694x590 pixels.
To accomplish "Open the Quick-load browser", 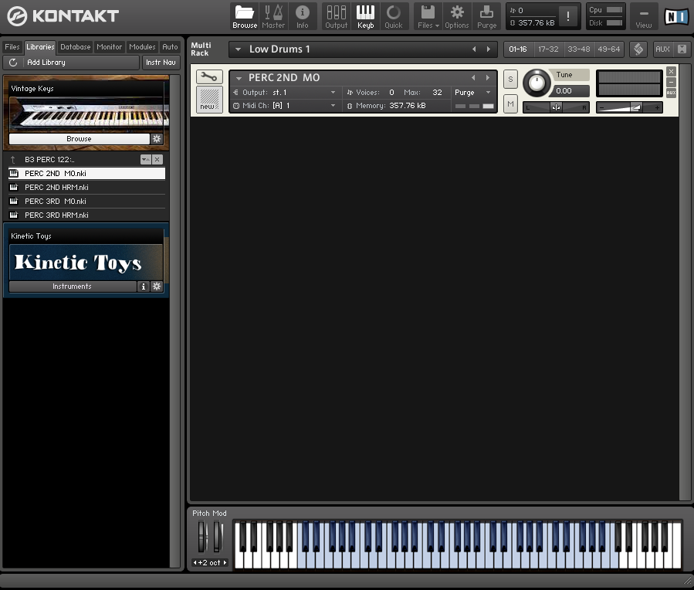I will [394, 17].
